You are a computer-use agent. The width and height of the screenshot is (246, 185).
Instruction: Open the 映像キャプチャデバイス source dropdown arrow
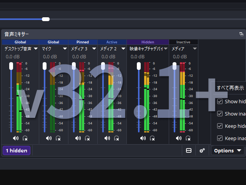click(x=166, y=49)
